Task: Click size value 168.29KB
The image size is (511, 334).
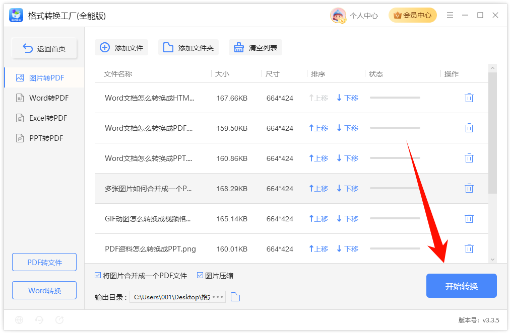Action: [x=232, y=189]
